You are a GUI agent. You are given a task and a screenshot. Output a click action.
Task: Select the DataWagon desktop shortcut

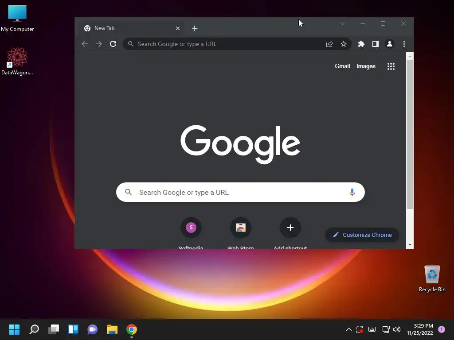17,62
